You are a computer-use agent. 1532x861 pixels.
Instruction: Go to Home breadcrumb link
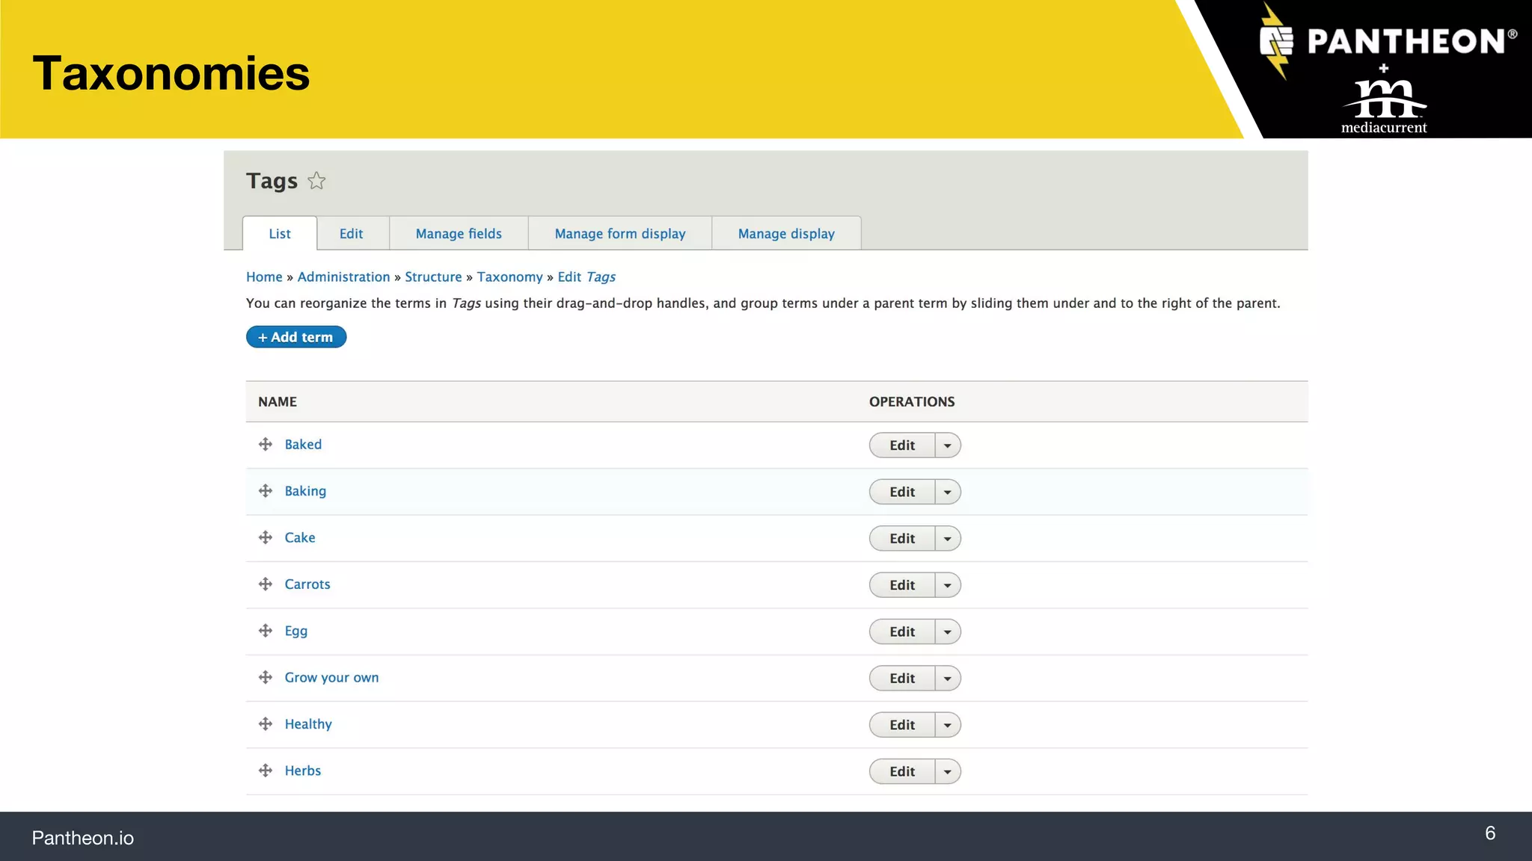[264, 277]
